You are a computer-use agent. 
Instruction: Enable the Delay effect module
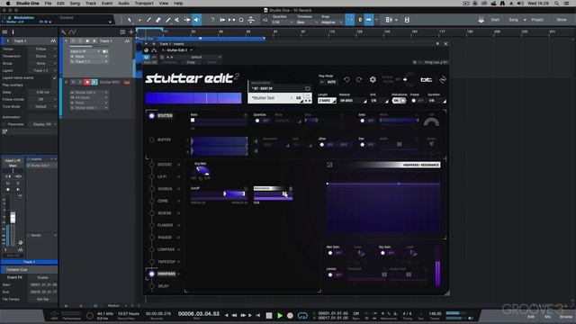point(151,286)
